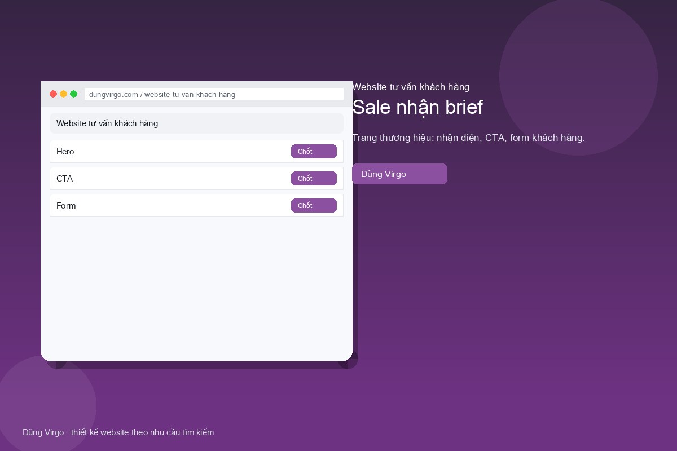Viewport: 677px width, 451px height.
Task: Click the Chốt button in CTA row
Action: (x=314, y=179)
